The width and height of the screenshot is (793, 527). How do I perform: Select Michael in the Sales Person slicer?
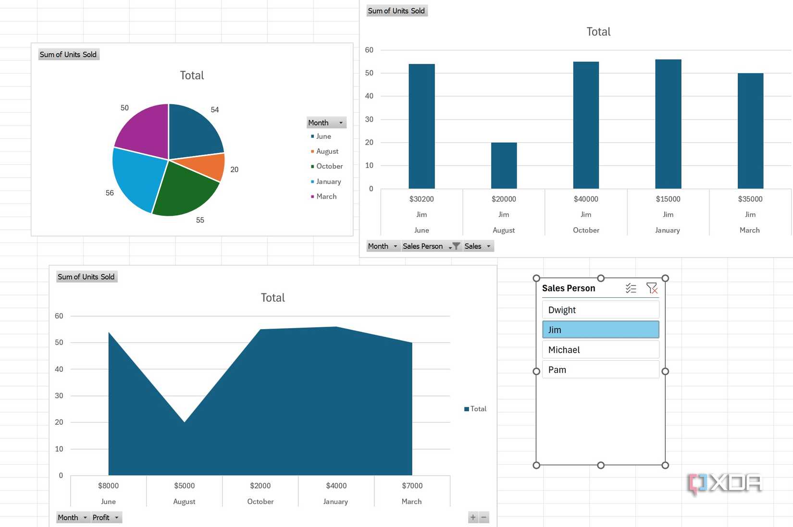tap(600, 349)
